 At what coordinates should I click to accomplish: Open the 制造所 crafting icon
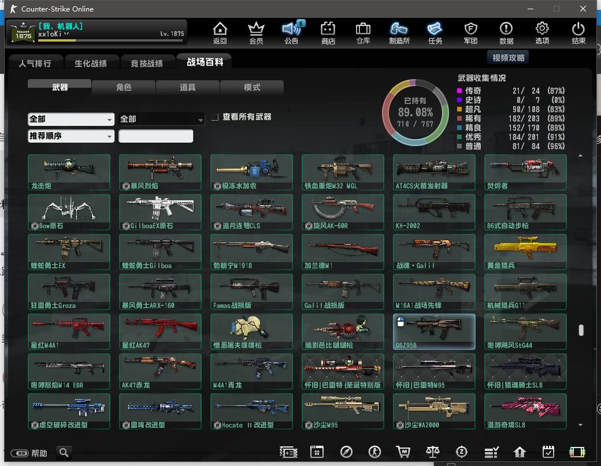tap(399, 33)
